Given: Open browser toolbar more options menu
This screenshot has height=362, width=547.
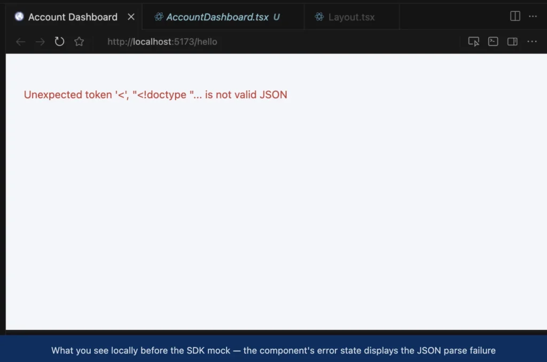Looking at the screenshot, I should point(532,42).
